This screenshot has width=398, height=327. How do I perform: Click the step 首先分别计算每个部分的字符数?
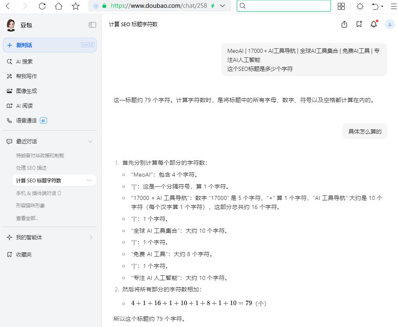tap(165, 163)
